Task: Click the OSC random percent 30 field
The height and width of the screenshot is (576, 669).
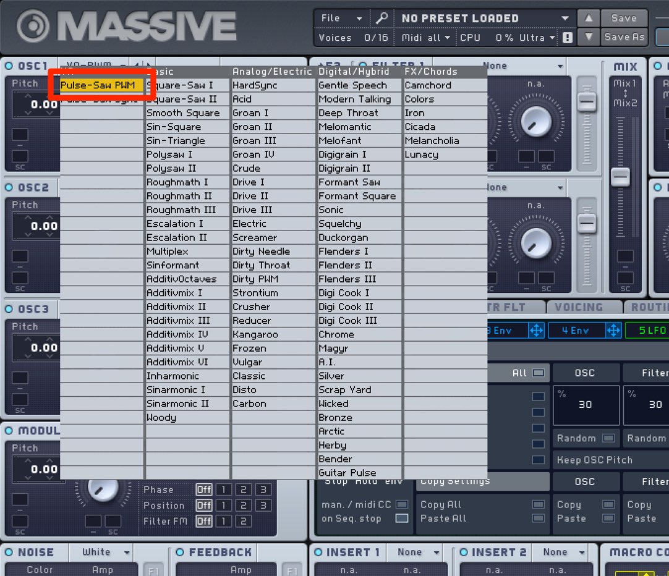Action: click(x=586, y=405)
